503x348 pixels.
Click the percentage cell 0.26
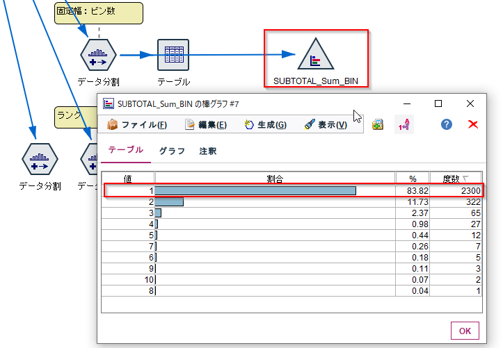click(413, 247)
